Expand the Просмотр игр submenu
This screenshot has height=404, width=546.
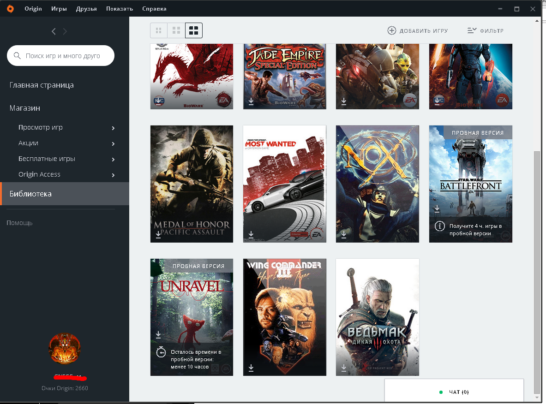(113, 128)
